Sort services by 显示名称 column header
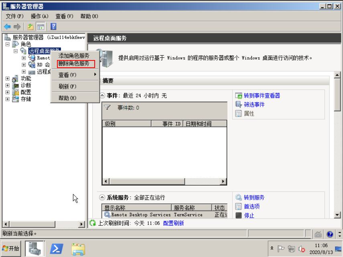The height and width of the screenshot is (257, 343). (x=136, y=207)
